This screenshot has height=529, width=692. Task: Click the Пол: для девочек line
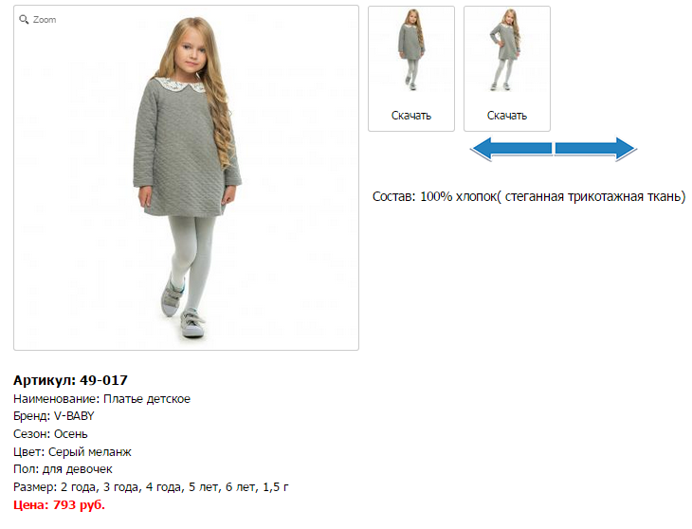[x=63, y=469]
